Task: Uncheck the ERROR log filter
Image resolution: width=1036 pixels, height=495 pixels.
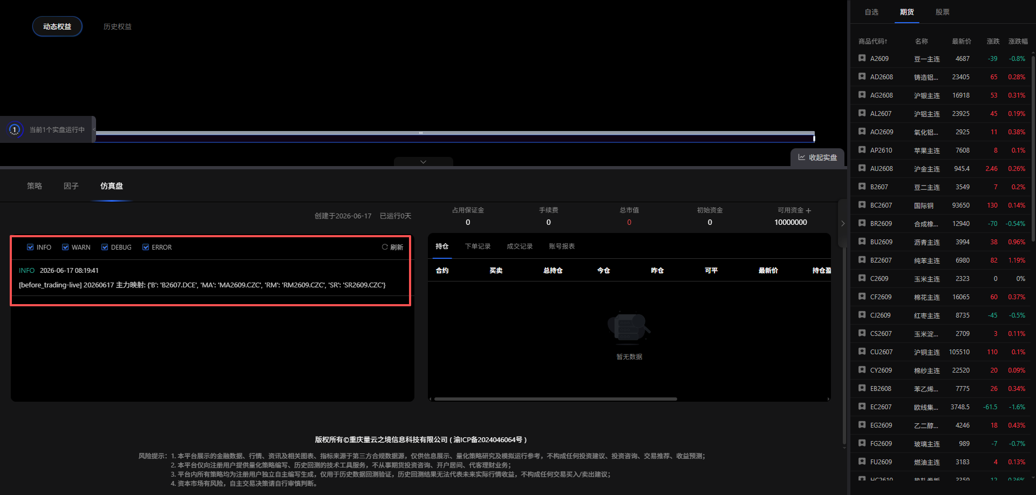Action: coord(146,247)
